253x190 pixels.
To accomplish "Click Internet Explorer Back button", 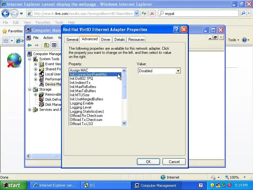I will (x=5, y=13).
